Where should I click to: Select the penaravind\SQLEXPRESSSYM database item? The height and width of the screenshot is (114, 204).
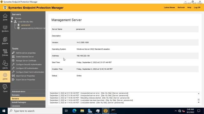pos(33,28)
